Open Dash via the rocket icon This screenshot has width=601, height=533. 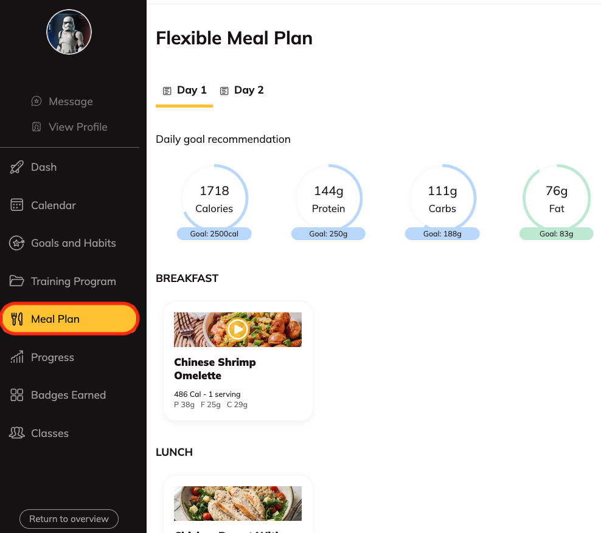coord(16,167)
